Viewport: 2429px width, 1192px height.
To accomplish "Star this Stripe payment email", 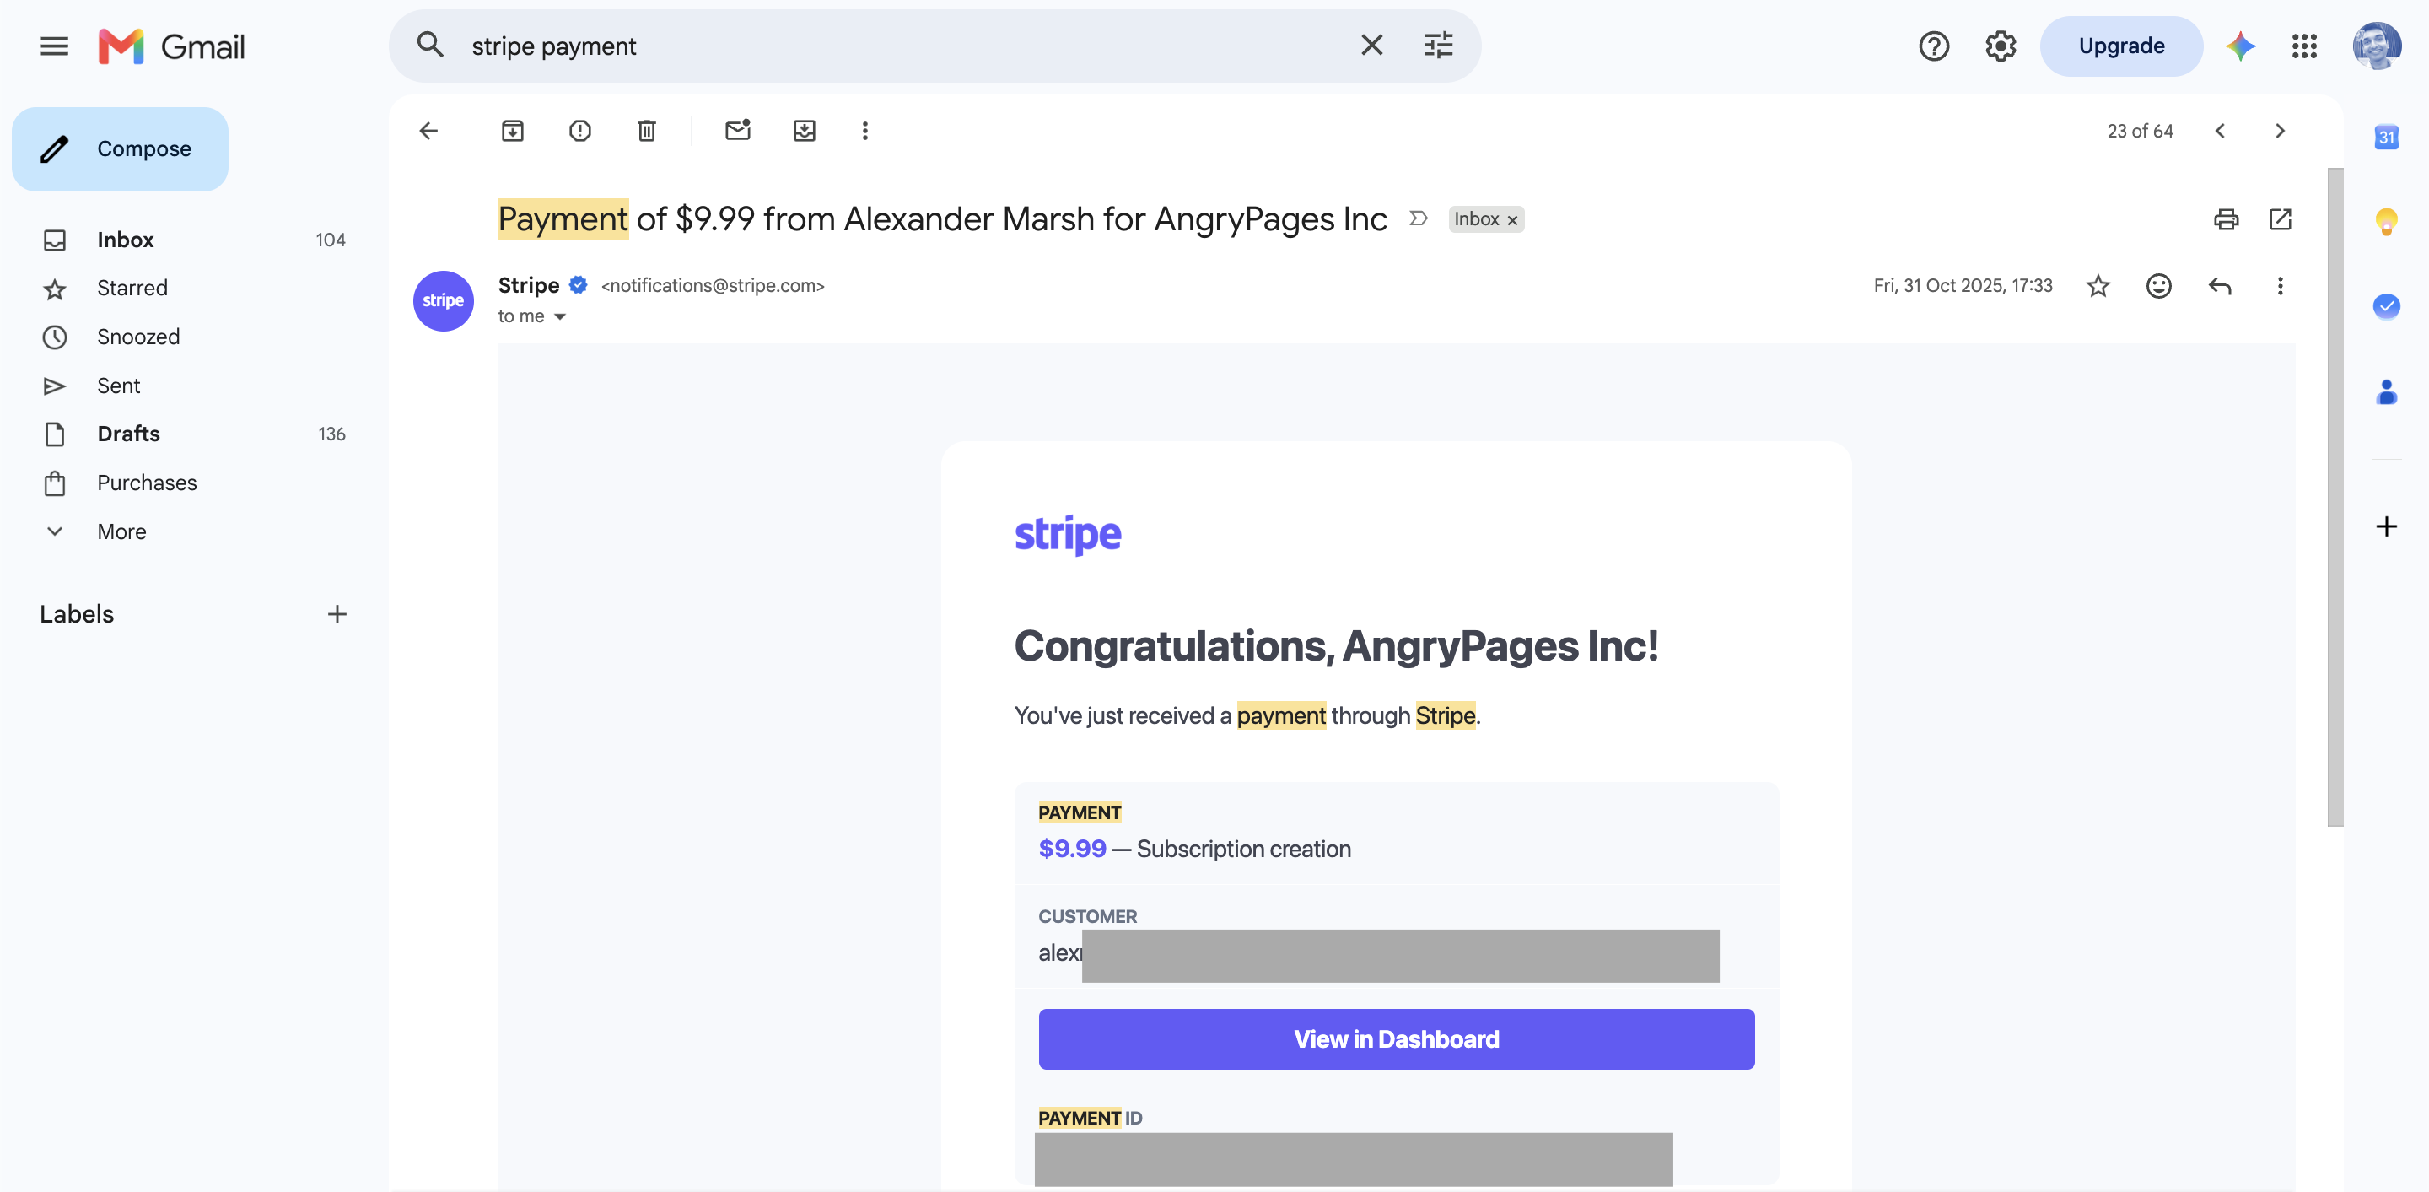I will click(2098, 286).
